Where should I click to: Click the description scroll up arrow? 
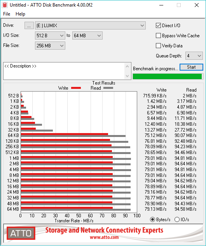pyautogui.click(x=127, y=66)
